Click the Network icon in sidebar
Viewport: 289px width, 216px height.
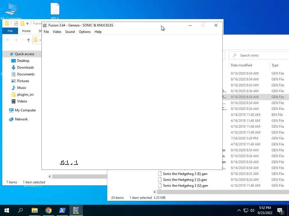pyautogui.click(x=11, y=119)
